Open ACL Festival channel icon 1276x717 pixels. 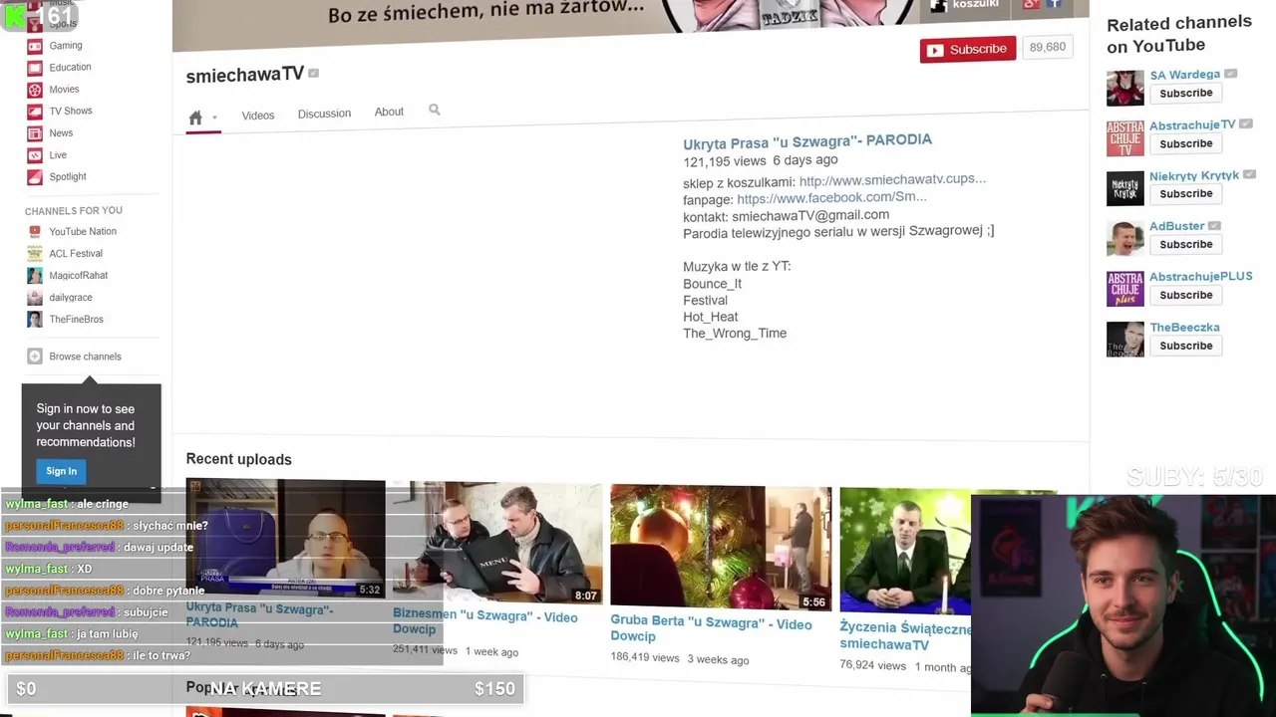click(x=35, y=254)
